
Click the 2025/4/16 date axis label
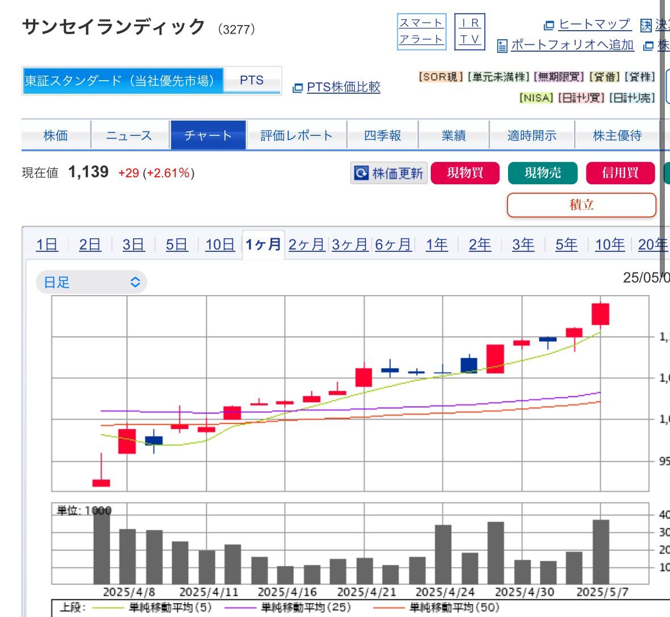(287, 592)
